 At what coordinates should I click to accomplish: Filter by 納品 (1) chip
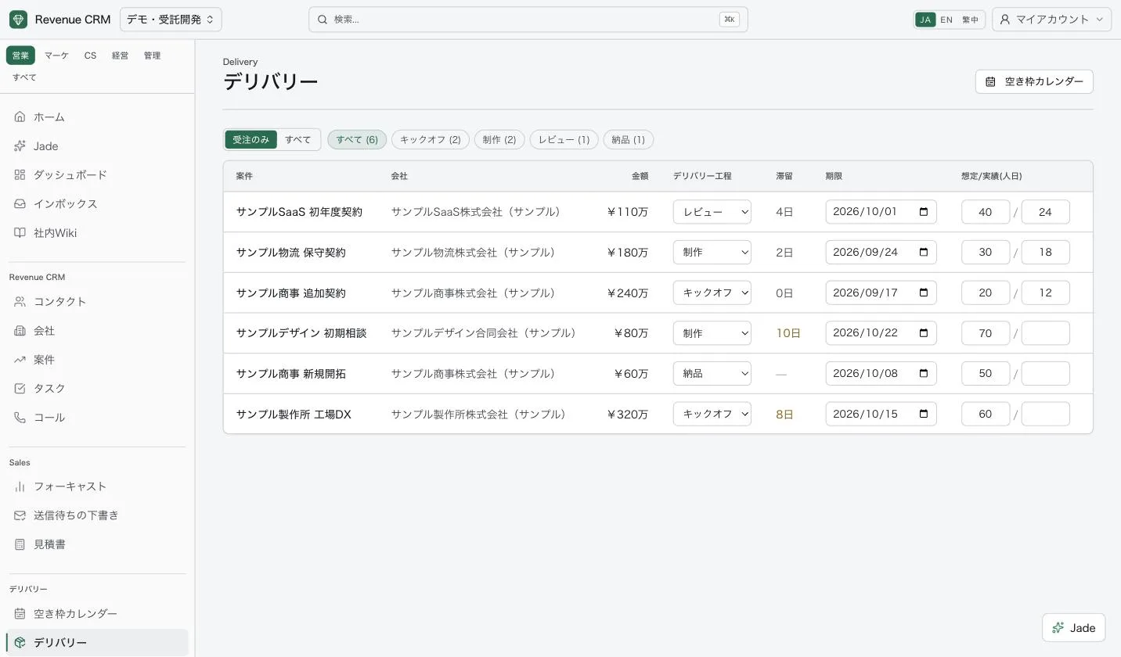629,140
